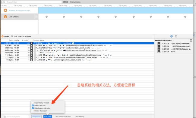Collapse the withURL:success:failure row triangle
The width and height of the screenshot is (196, 118).
(37, 50)
